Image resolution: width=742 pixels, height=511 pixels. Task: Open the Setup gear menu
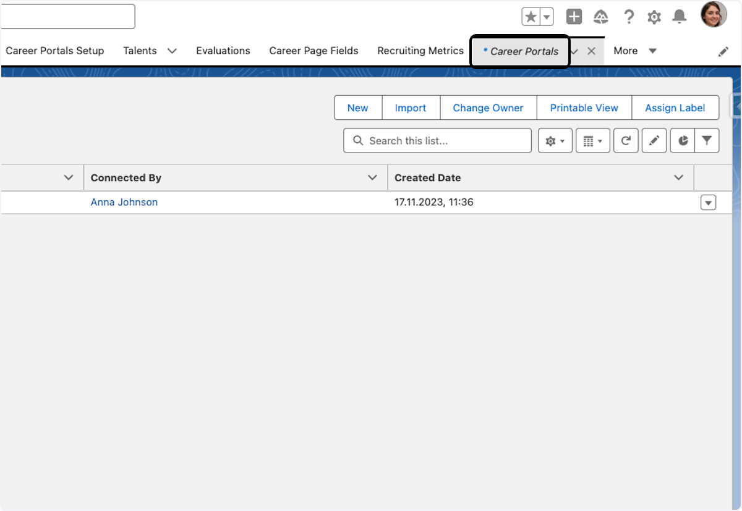coord(654,17)
